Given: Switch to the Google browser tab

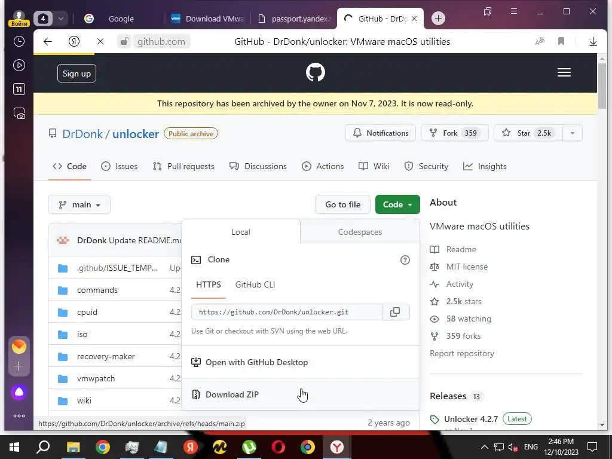Looking at the screenshot, I should click(121, 19).
